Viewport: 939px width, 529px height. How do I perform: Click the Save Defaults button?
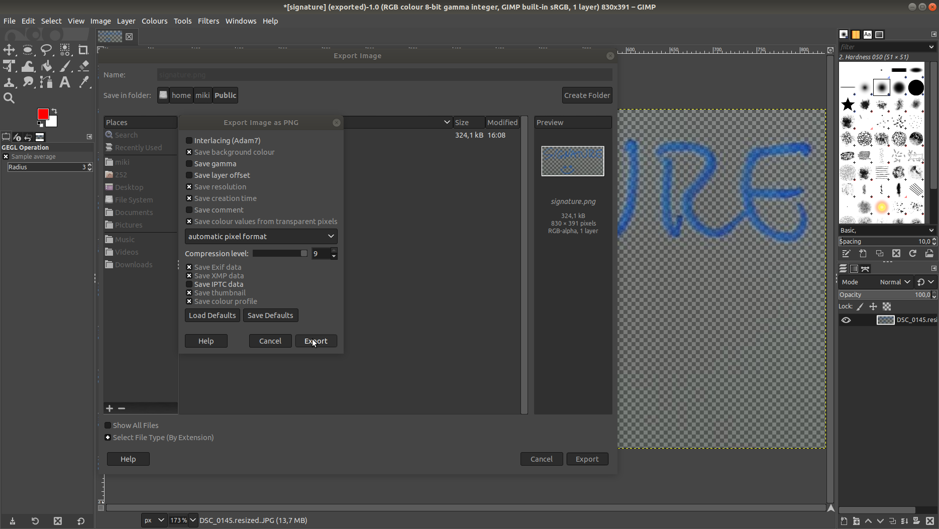tap(270, 315)
